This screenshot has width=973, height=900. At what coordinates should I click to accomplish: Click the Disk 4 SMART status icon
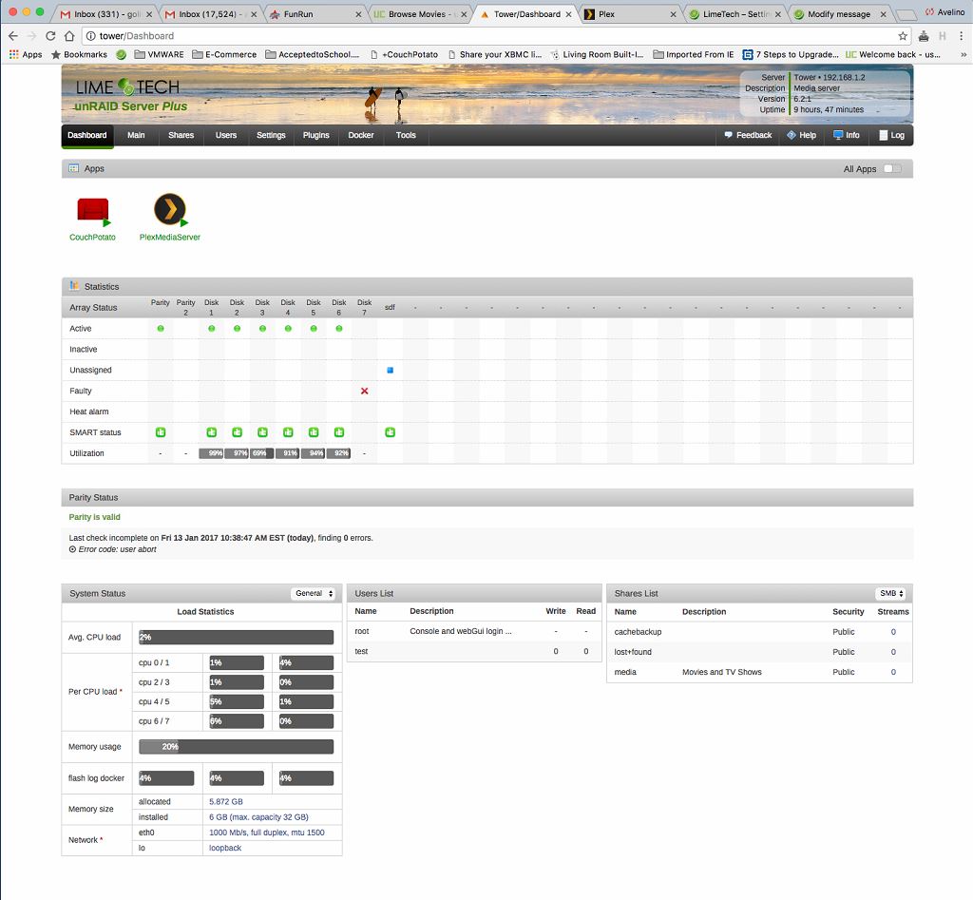click(x=288, y=432)
